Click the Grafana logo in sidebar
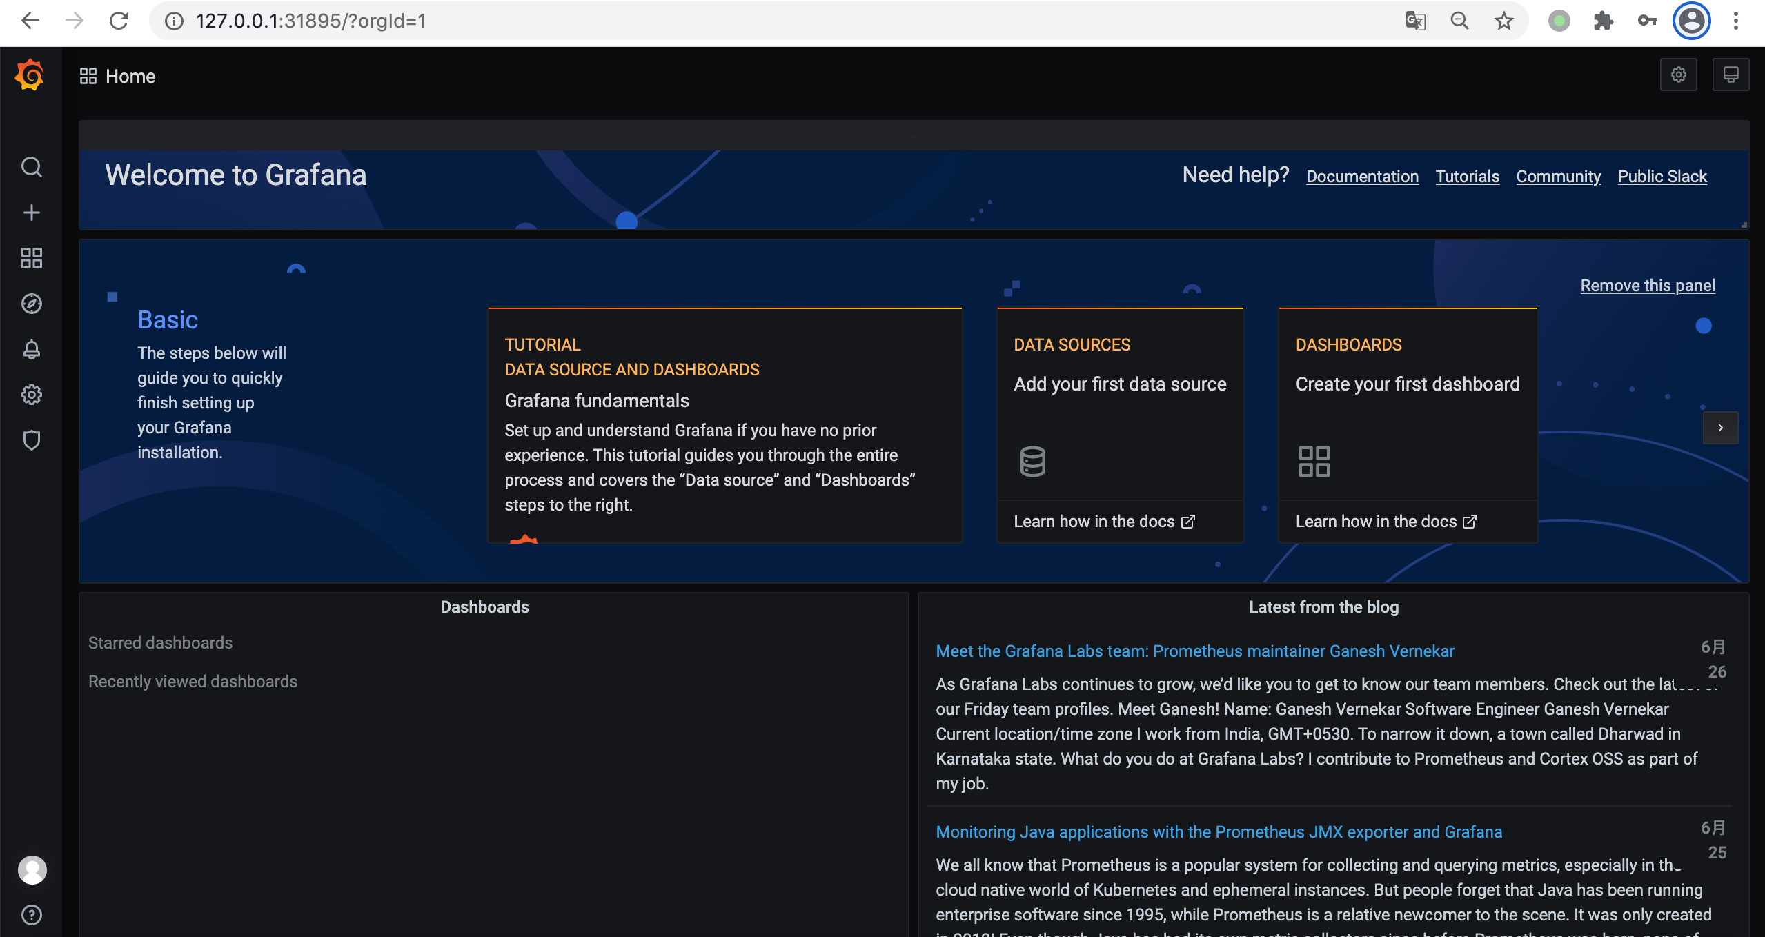This screenshot has height=937, width=1765. point(30,75)
